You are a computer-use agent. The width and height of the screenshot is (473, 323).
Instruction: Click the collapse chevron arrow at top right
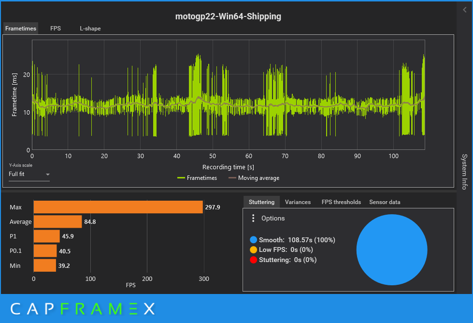[465, 10]
